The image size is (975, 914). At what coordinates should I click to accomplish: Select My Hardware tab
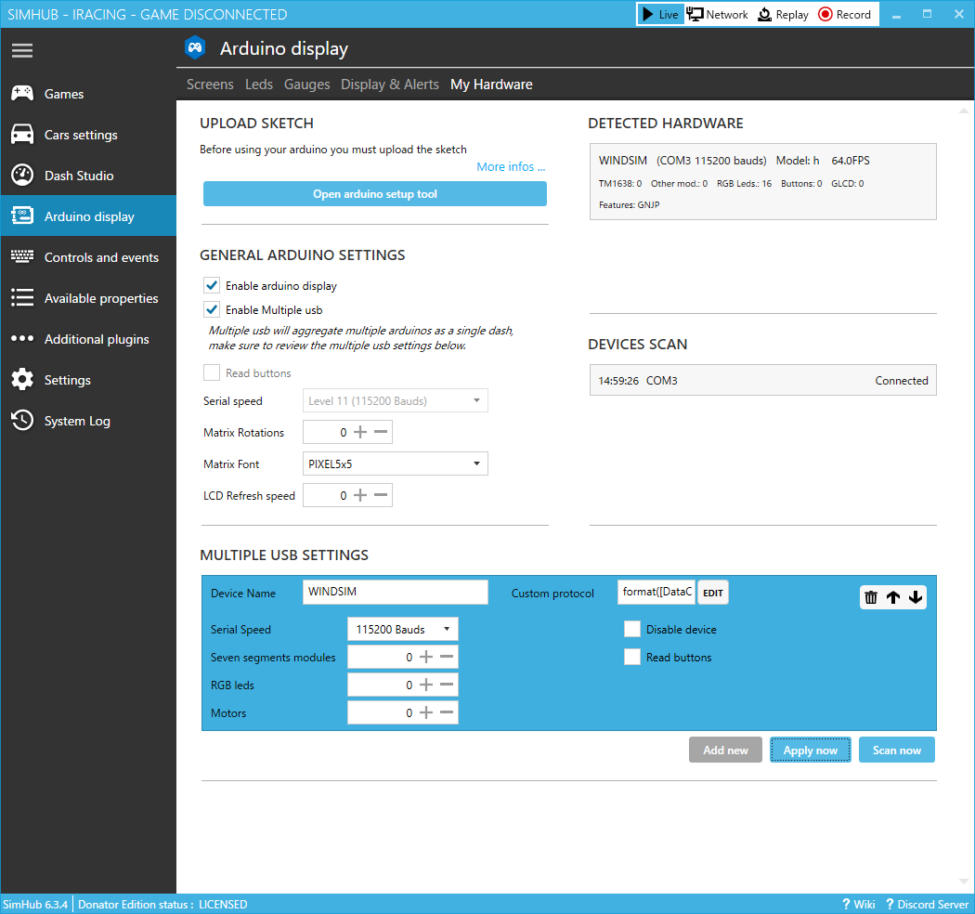(491, 85)
